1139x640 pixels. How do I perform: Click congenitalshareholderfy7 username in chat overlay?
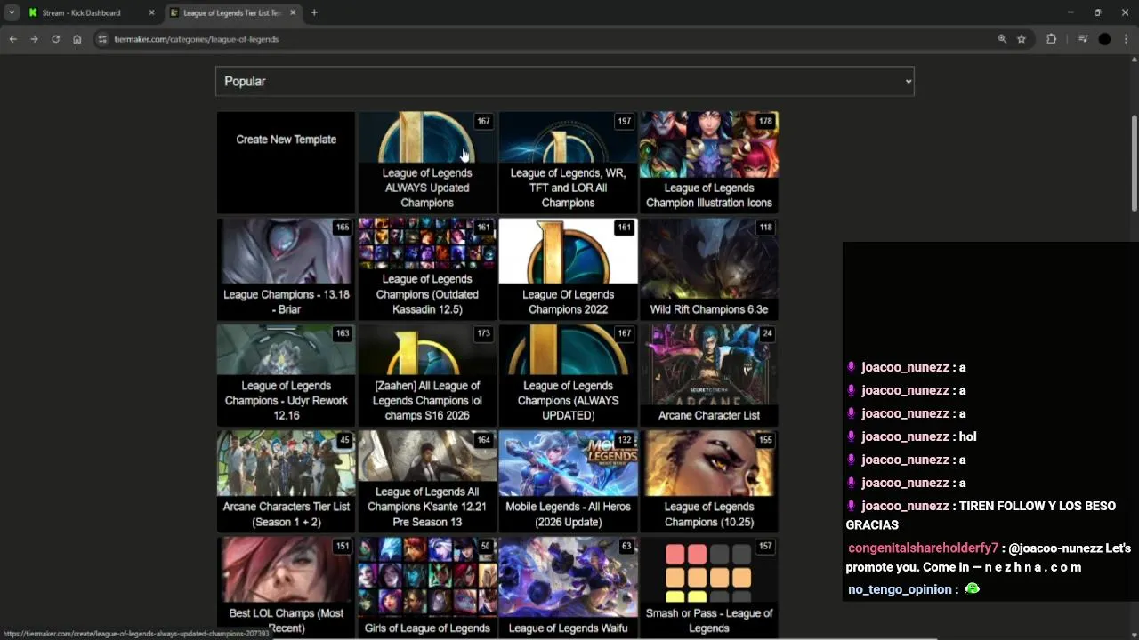click(x=923, y=548)
